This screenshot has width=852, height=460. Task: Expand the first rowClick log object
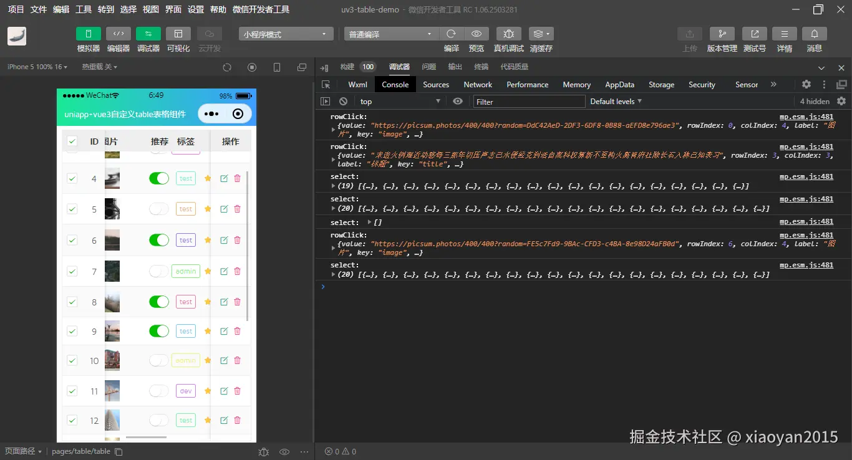point(333,130)
